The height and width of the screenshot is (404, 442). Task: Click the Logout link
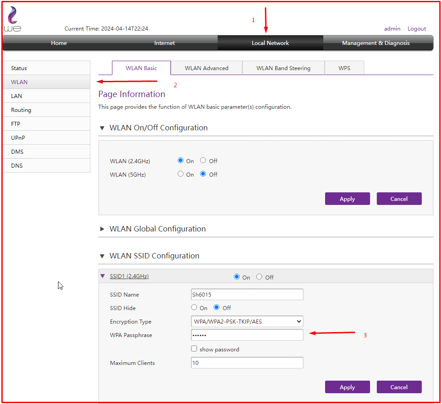coord(417,29)
